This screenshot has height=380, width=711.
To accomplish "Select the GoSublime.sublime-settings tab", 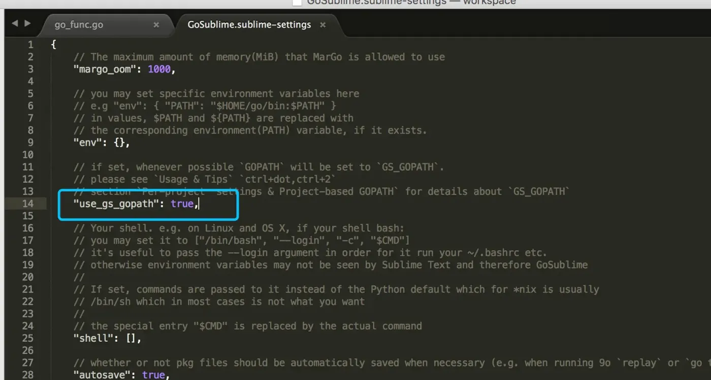I will point(249,25).
